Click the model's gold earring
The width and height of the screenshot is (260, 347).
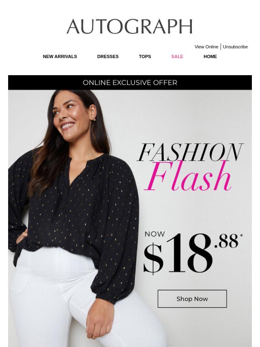(93, 119)
